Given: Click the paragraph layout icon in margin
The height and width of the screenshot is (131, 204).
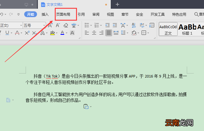Looking at the screenshot, I should [x=8, y=100].
